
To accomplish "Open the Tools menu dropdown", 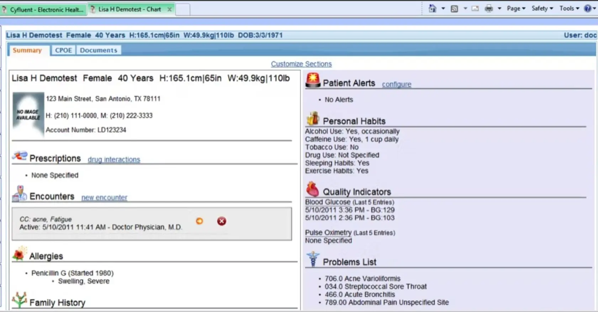I will coord(569,9).
